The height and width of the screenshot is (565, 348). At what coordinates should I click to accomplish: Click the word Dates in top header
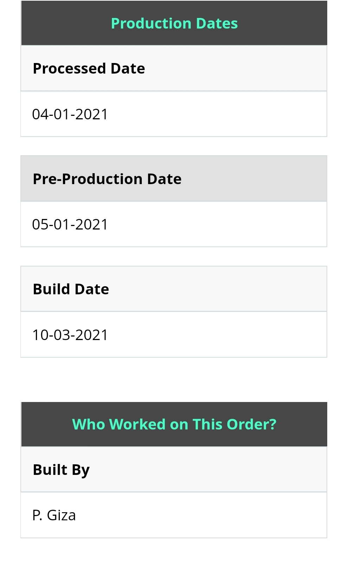click(x=217, y=23)
